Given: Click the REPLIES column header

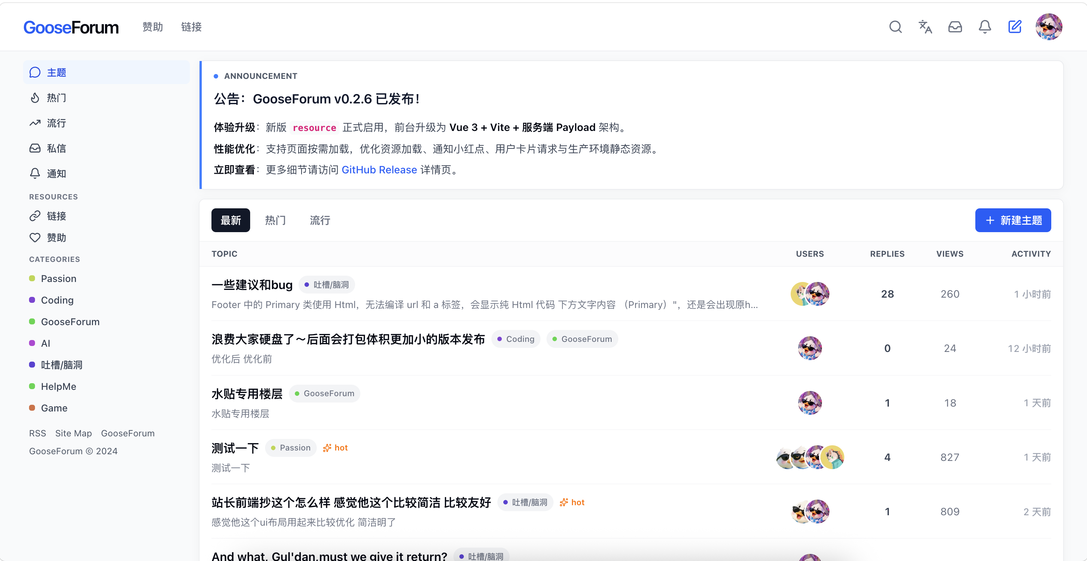Looking at the screenshot, I should pos(887,254).
